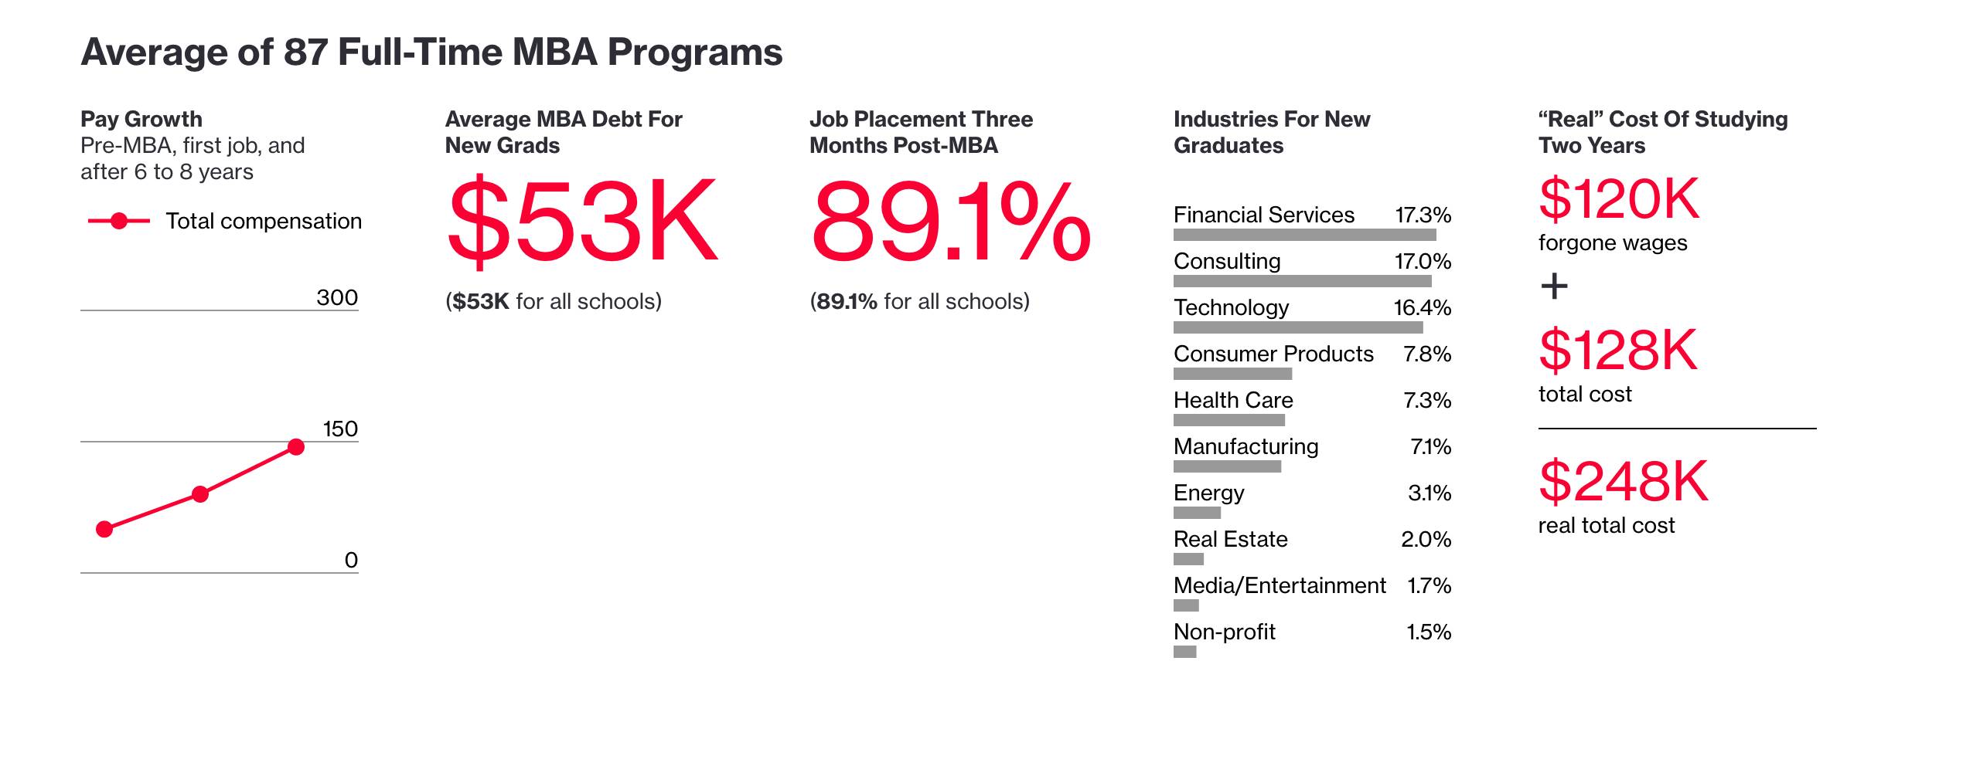Click the Consulting percentage bar
Screen dimensions: 1973x783
[1302, 281]
